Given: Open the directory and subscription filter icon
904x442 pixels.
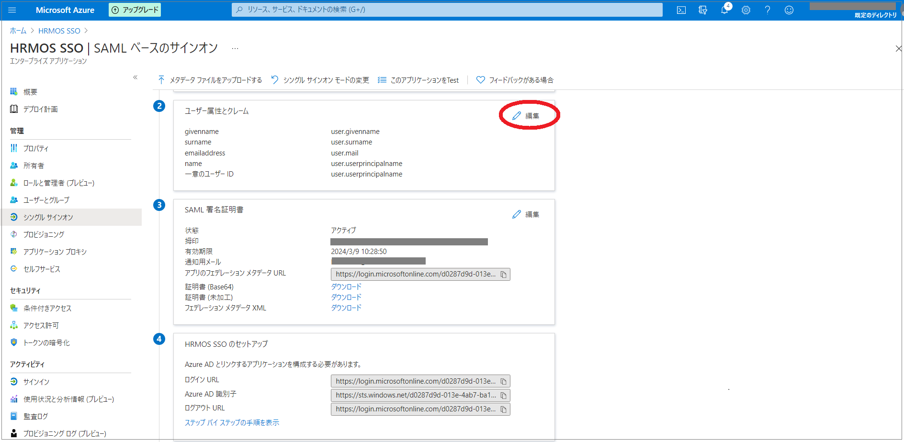Looking at the screenshot, I should pyautogui.click(x=703, y=10).
